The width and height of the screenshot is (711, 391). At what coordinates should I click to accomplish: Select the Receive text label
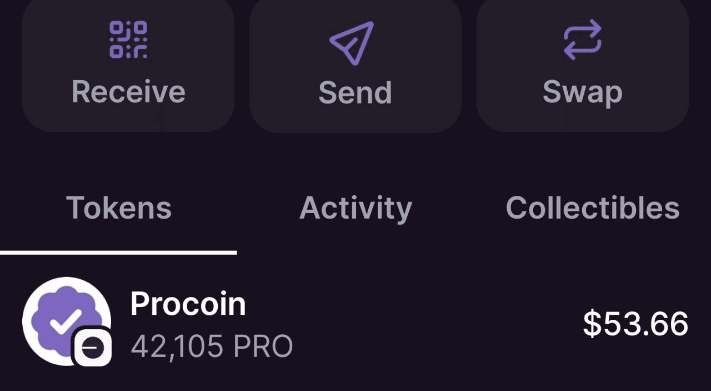click(128, 92)
